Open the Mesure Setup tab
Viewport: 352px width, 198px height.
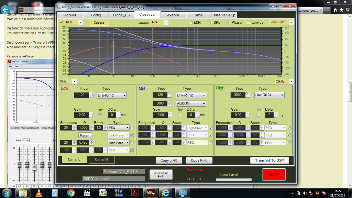[224, 15]
